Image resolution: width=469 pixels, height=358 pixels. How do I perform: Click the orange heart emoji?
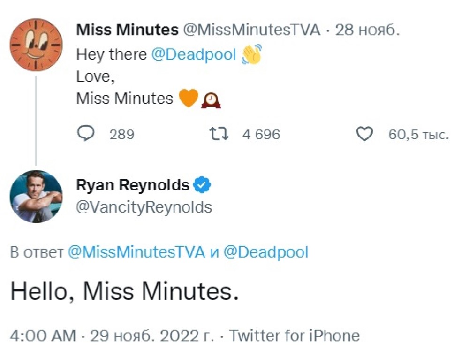[188, 99]
